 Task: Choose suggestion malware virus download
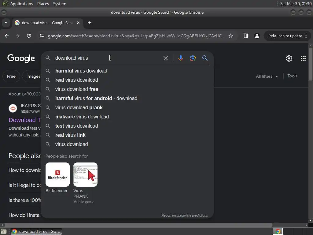click(127, 117)
